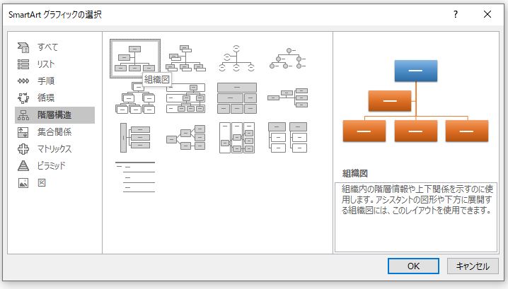Click the 手順 process arrows icon
508x289 pixels.
(23, 81)
